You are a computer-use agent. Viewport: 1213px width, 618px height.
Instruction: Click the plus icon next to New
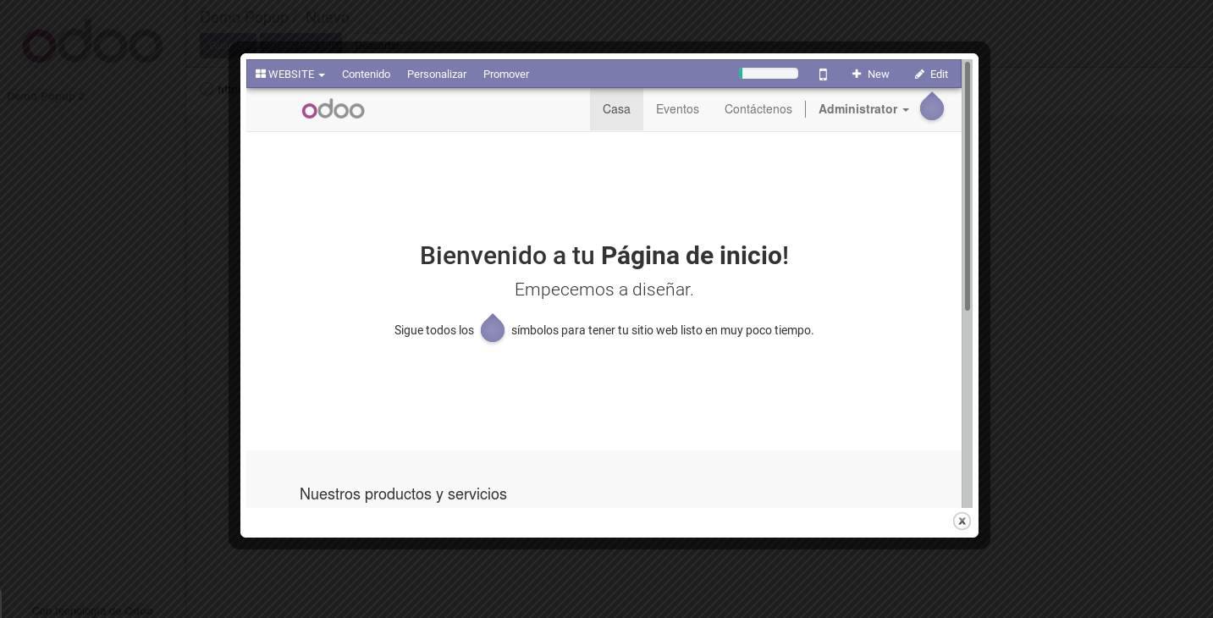pyautogui.click(x=857, y=74)
